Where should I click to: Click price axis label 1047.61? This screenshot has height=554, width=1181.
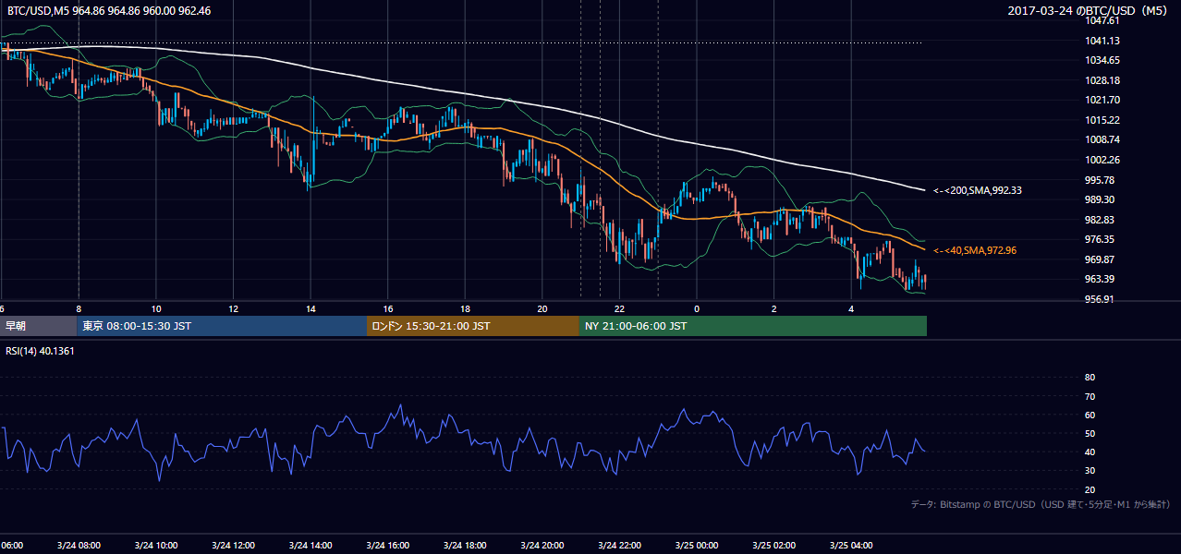pos(1103,20)
